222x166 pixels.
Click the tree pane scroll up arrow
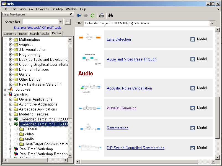[x=70, y=39]
